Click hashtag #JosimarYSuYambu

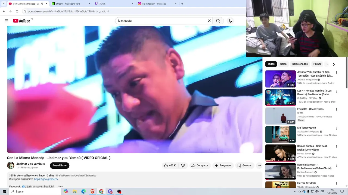pyautogui.click(x=85, y=175)
